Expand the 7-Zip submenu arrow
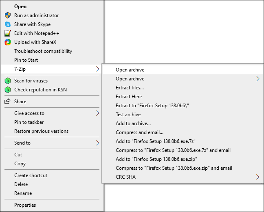 point(97,69)
